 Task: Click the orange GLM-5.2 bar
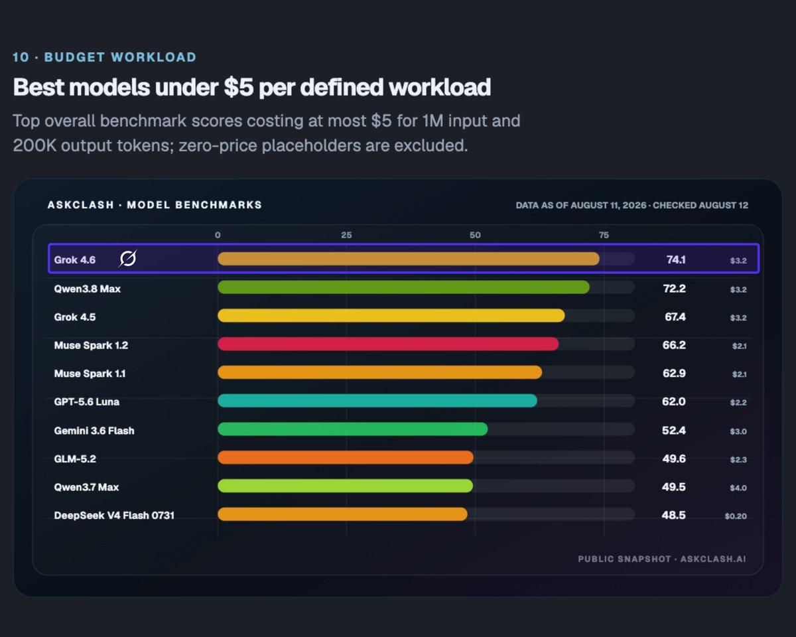(346, 457)
